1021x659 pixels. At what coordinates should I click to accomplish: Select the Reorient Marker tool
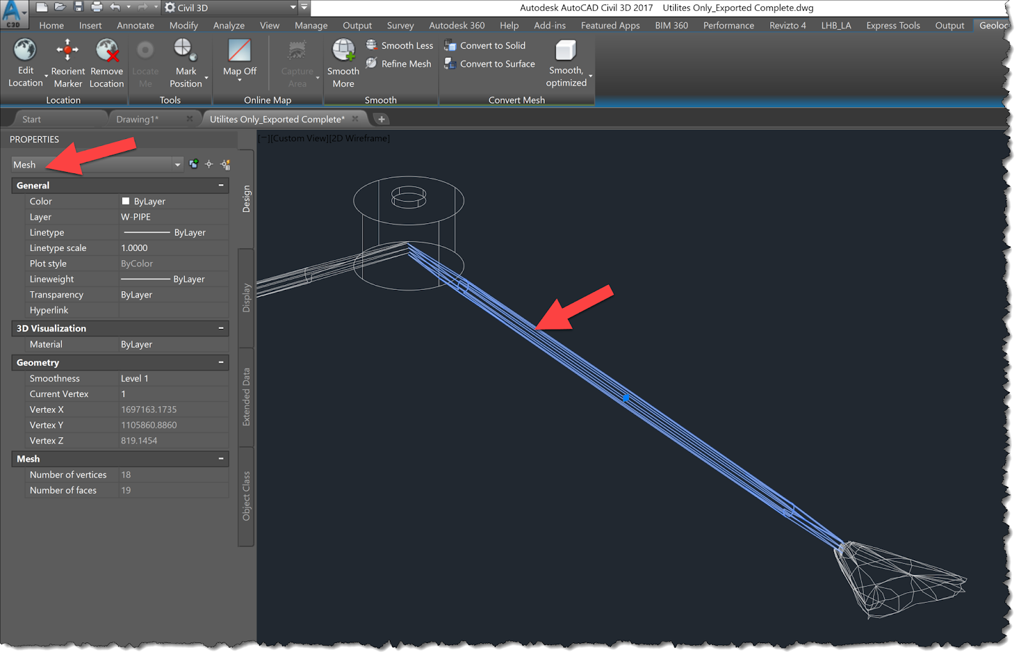pyautogui.click(x=68, y=62)
